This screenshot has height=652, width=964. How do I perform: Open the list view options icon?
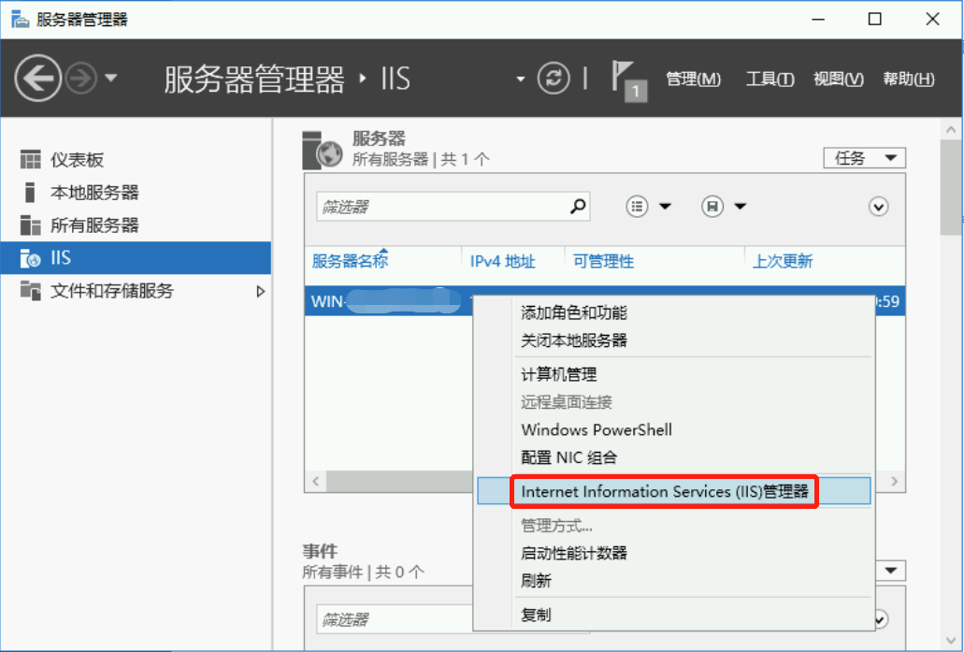pyautogui.click(x=638, y=207)
